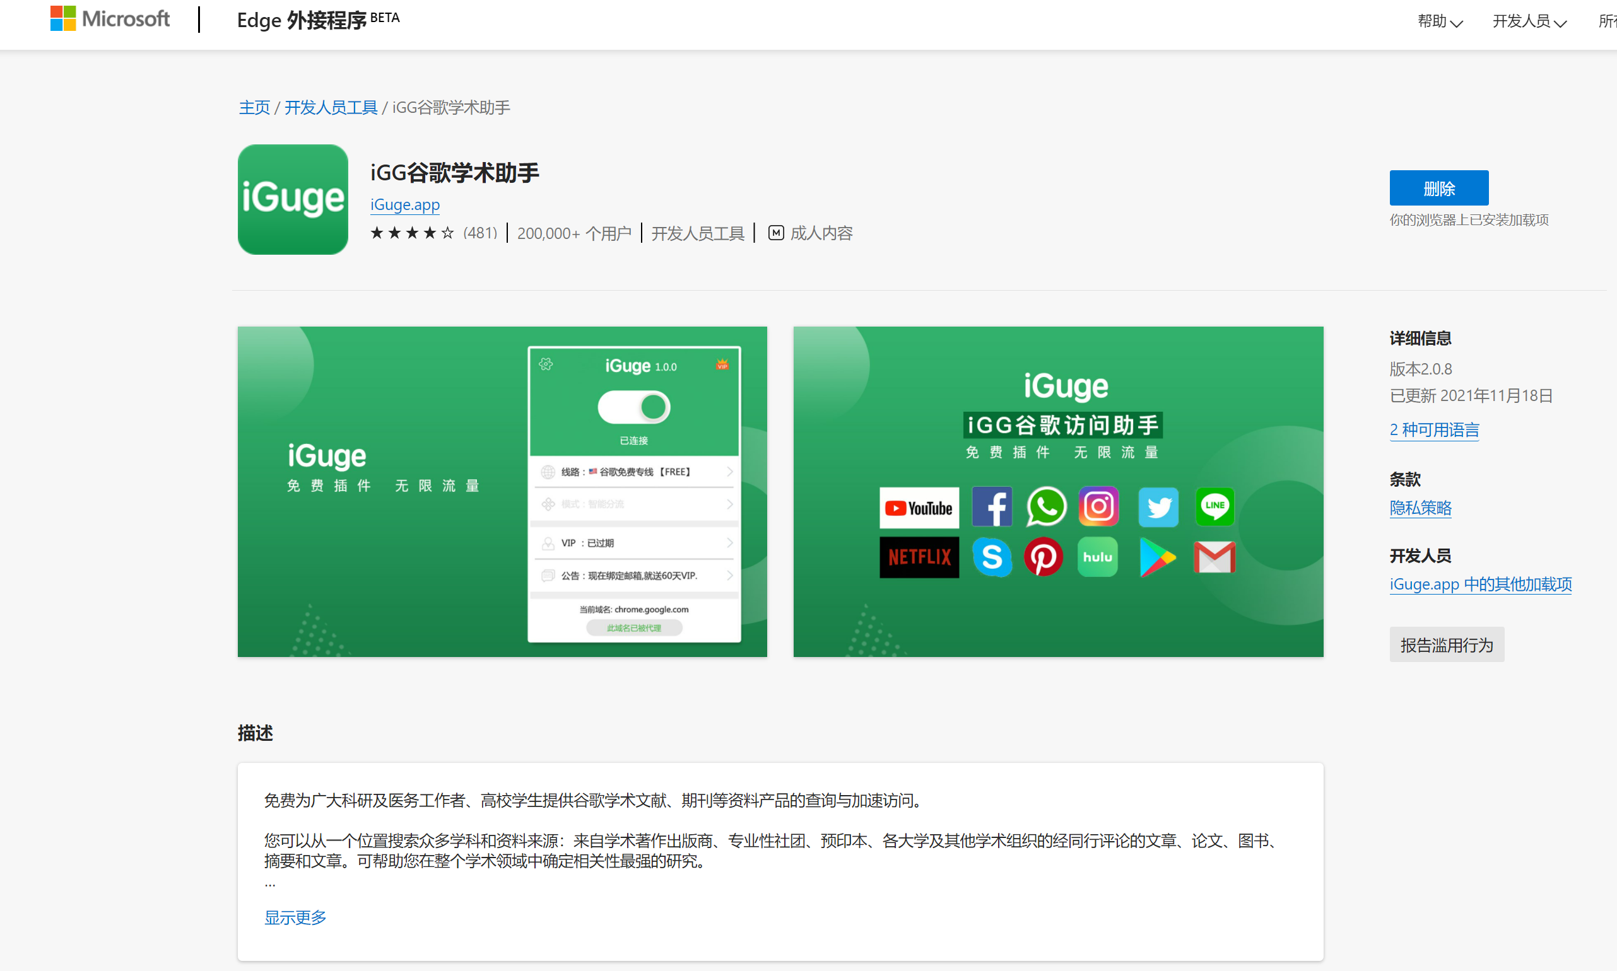The height and width of the screenshot is (971, 1617).
Task: Click the YouTube icon in second screenshot
Action: coord(919,507)
